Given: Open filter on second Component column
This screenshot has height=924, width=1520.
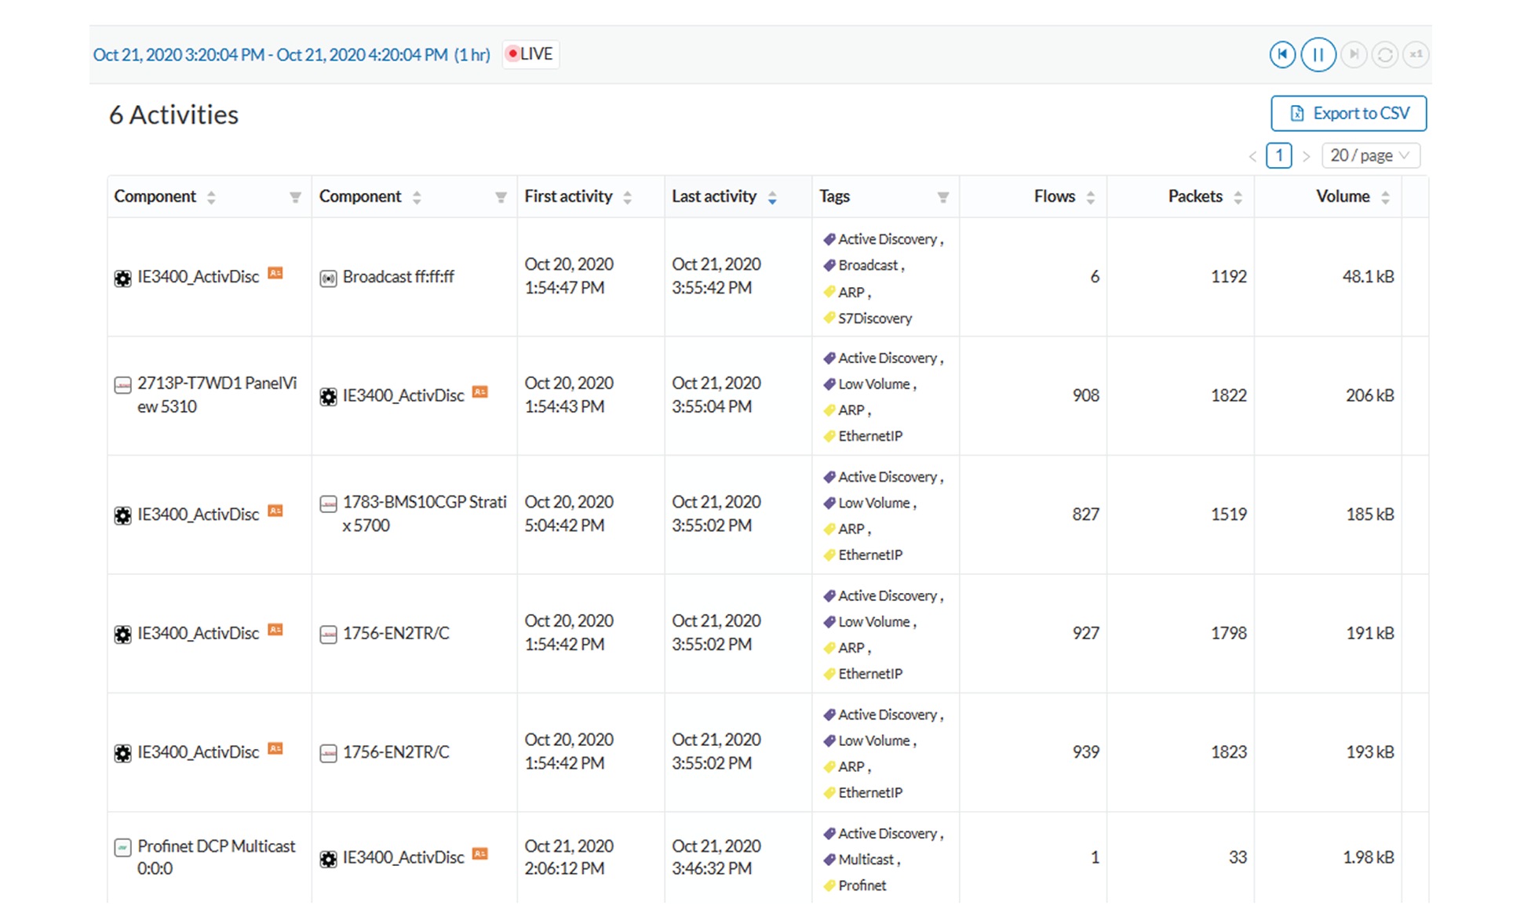Looking at the screenshot, I should pyautogui.click(x=501, y=198).
